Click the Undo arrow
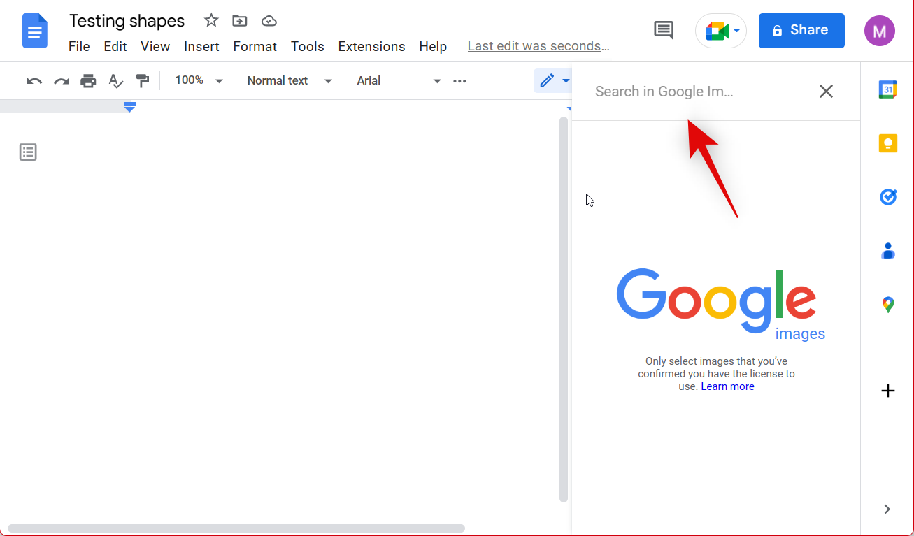Image resolution: width=914 pixels, height=536 pixels. click(x=34, y=81)
